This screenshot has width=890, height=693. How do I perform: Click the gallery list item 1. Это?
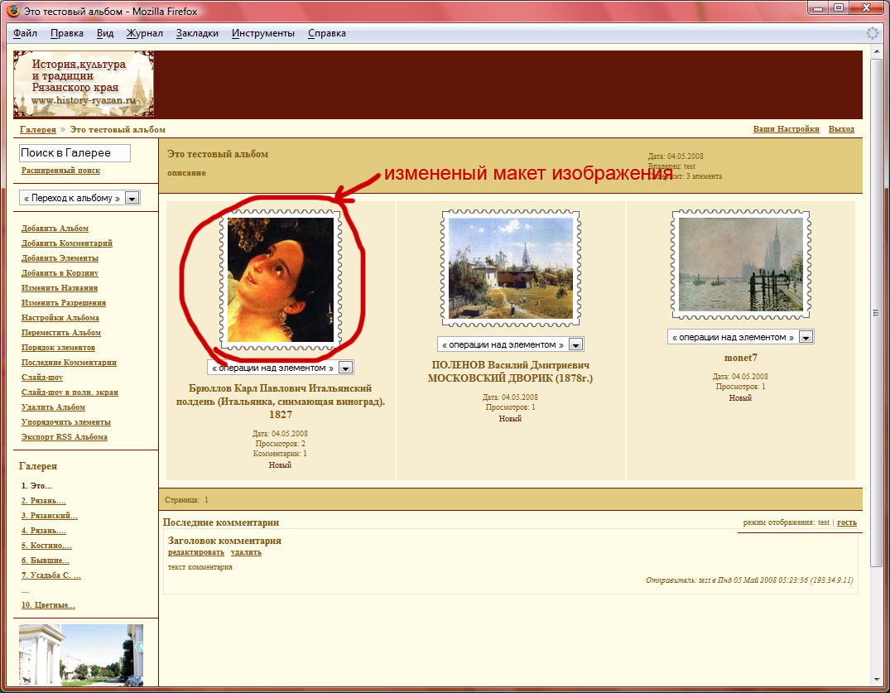click(37, 486)
